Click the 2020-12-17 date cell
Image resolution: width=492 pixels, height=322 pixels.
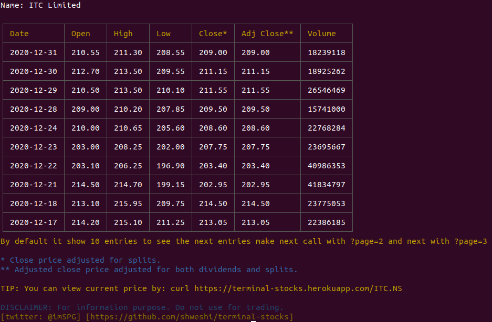[x=34, y=222]
